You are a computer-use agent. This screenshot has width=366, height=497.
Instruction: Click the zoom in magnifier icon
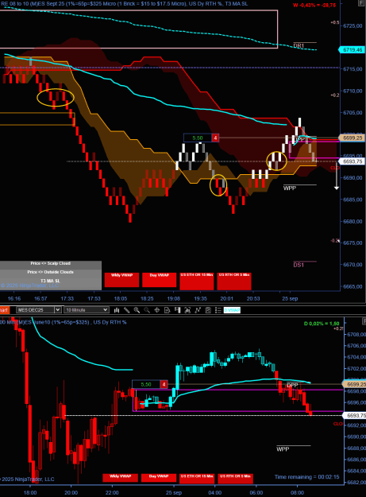(x=137, y=310)
